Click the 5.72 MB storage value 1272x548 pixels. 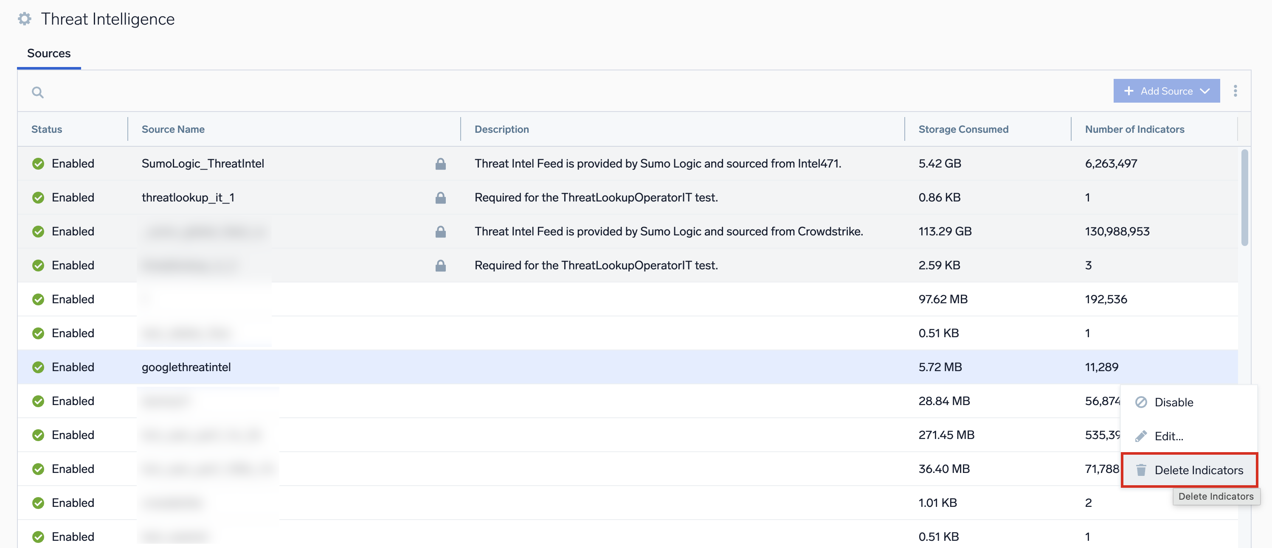coord(940,367)
